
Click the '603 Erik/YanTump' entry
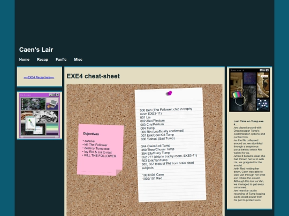coord(155,161)
